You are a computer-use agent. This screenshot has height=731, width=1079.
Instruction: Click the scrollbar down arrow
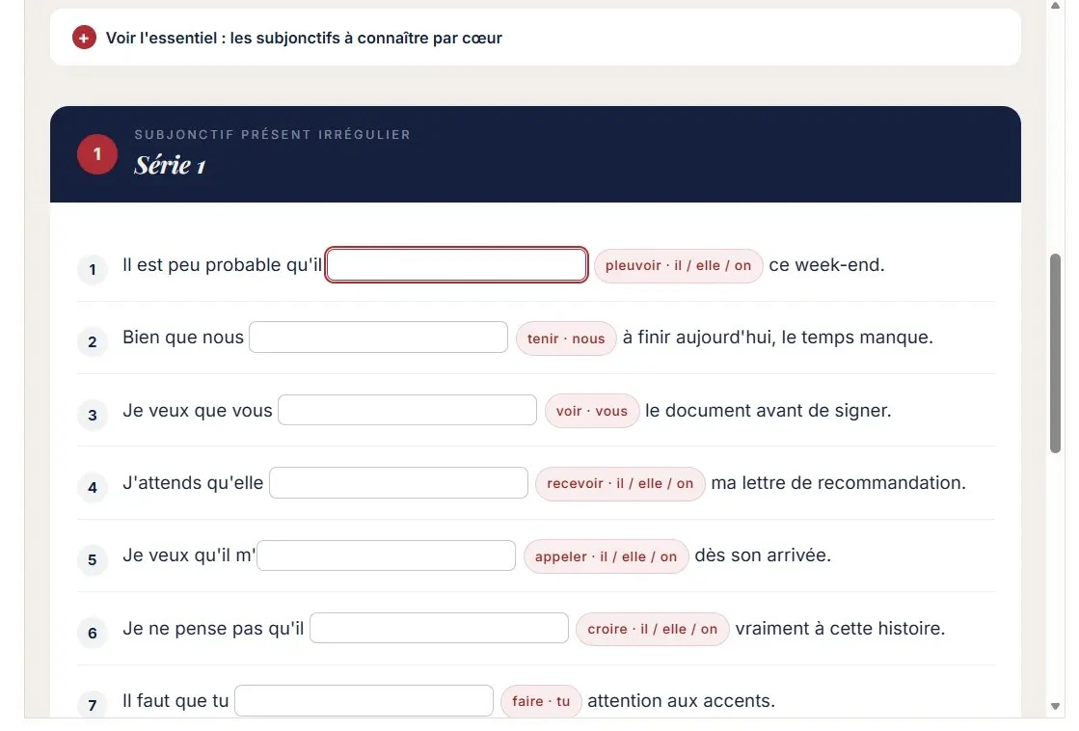[x=1055, y=706]
